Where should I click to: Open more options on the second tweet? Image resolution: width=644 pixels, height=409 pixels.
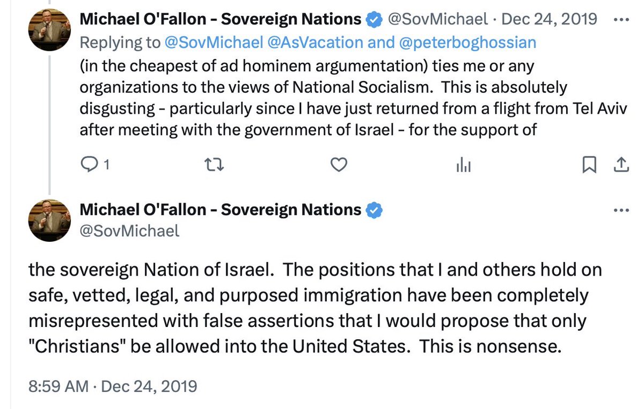(620, 210)
